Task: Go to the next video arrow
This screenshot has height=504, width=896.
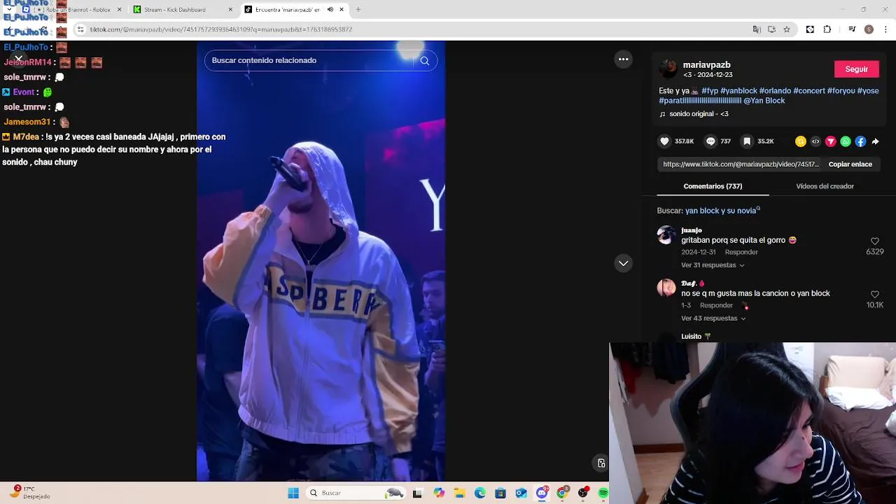Action: [x=623, y=263]
